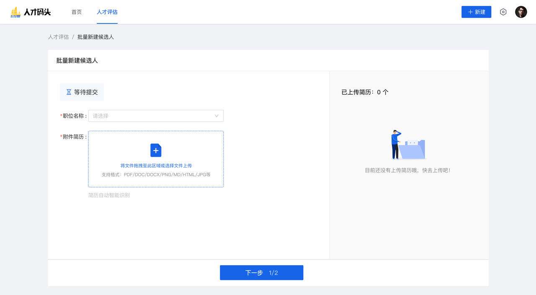Open the hexagon settings icon
The image size is (536, 295).
pos(503,12)
